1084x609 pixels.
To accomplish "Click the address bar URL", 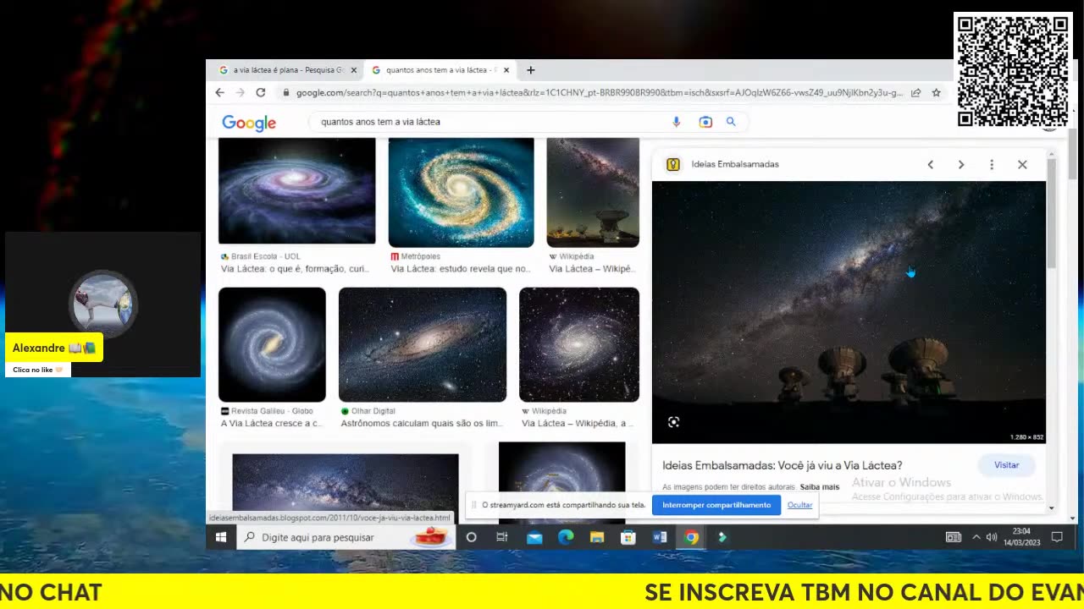I will coord(599,93).
